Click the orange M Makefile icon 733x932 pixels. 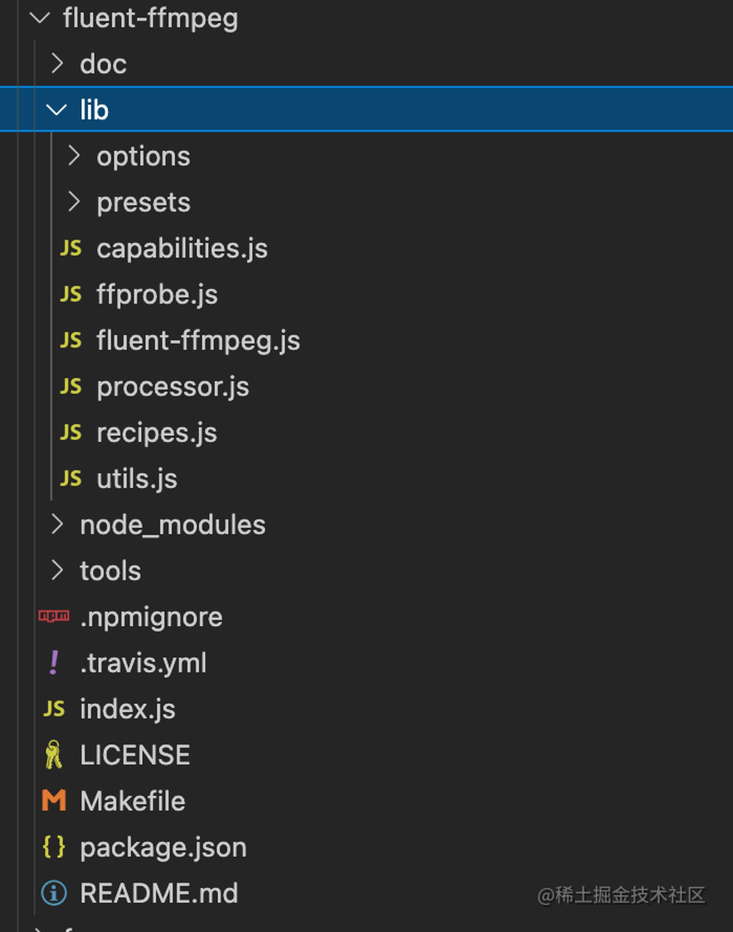point(54,801)
